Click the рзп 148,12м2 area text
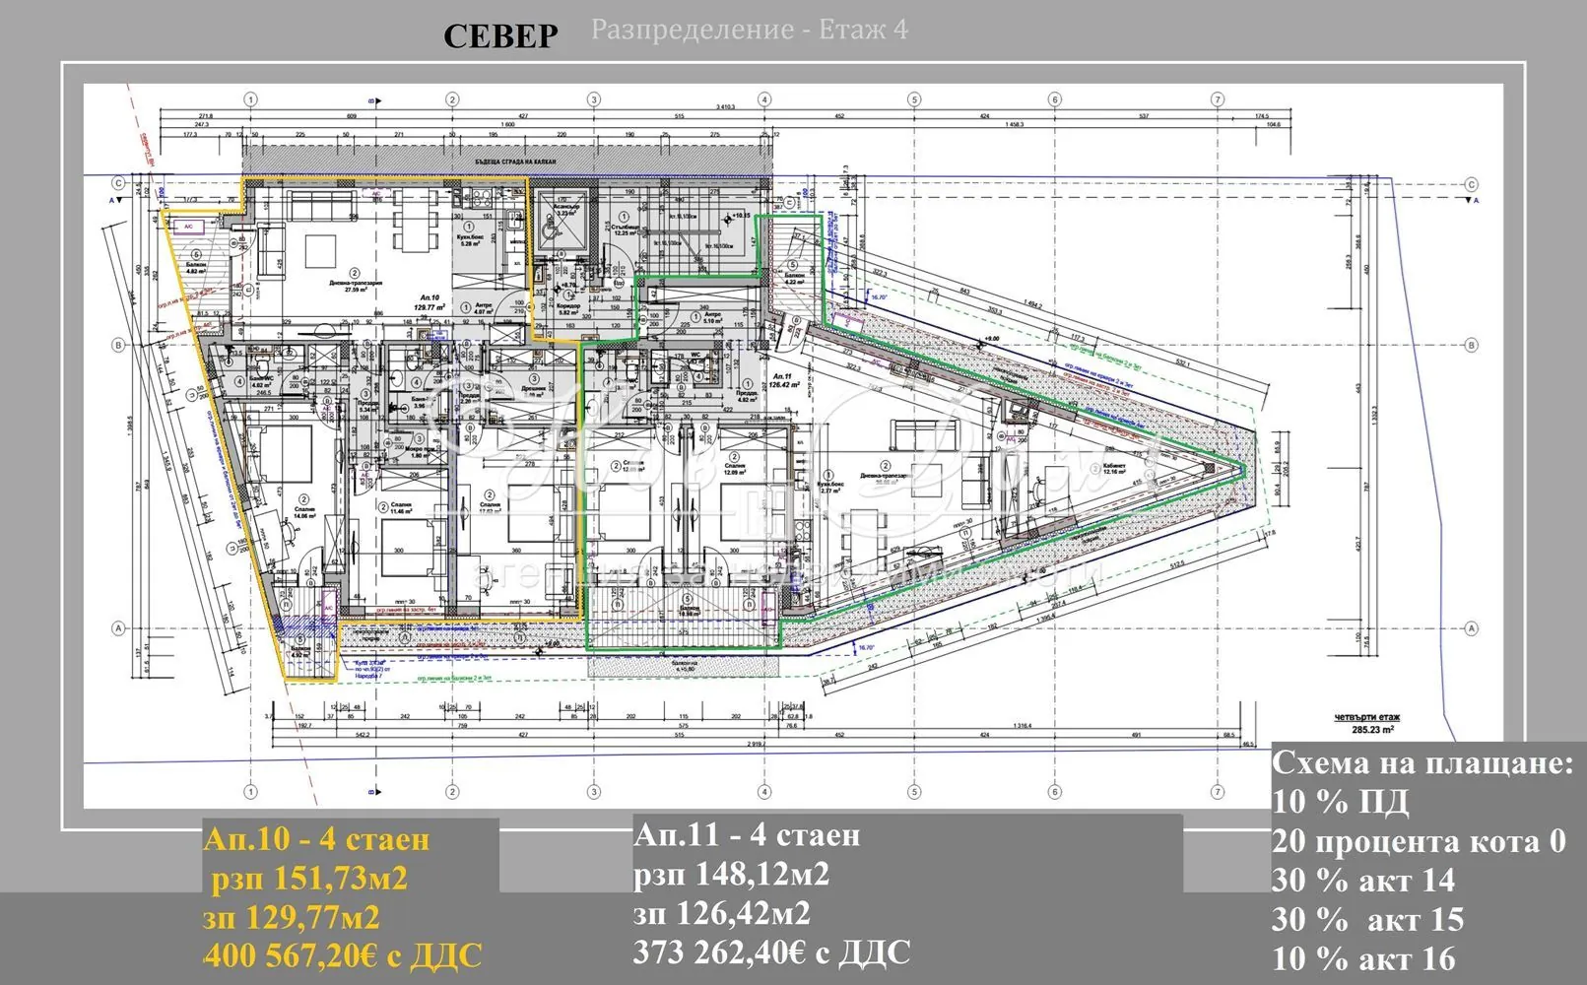1587x985 pixels. (x=731, y=874)
